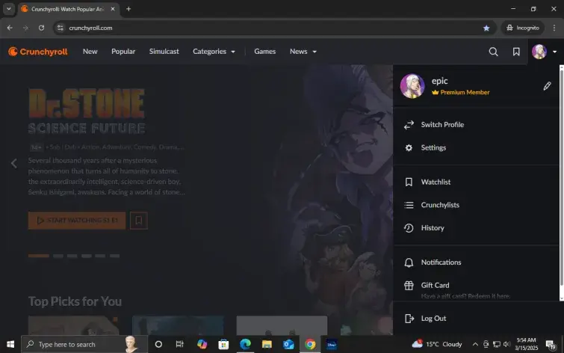Click the Dr. Stone Science Future title logo

[87, 111]
